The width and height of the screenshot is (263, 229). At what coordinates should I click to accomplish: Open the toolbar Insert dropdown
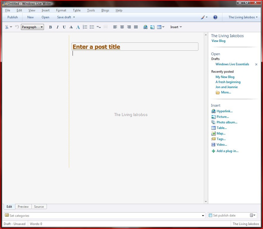click(x=176, y=27)
